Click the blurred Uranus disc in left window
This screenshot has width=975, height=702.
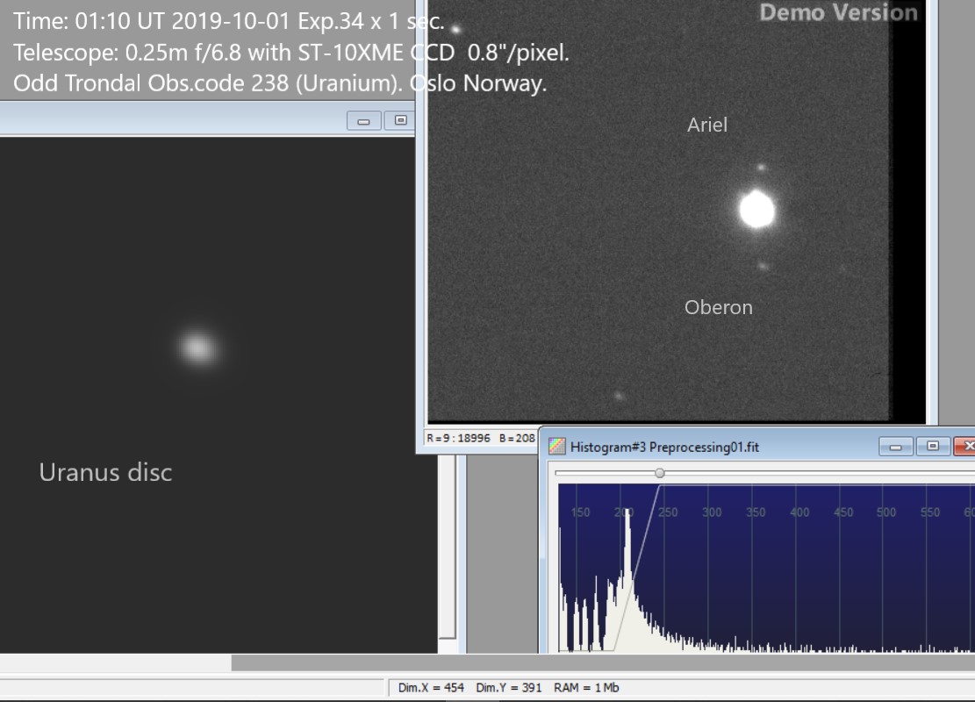[199, 347]
